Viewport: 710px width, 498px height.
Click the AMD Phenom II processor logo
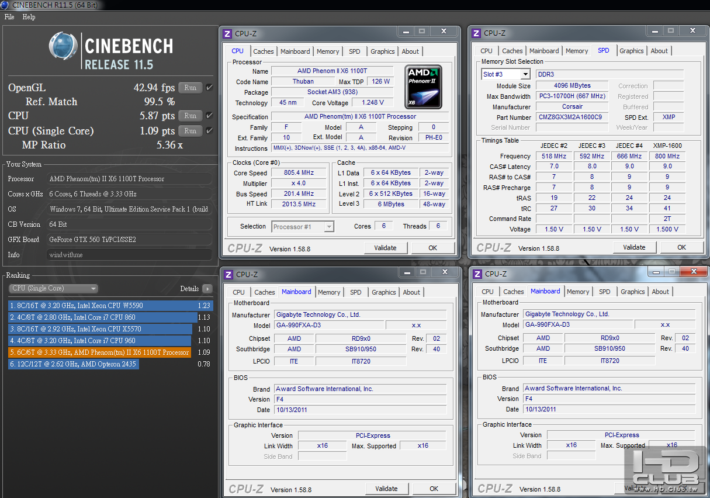[423, 87]
